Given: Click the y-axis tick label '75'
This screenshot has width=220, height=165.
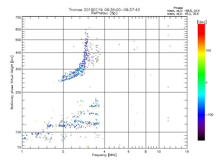Looking at the screenshot, I should pos(19,147).
